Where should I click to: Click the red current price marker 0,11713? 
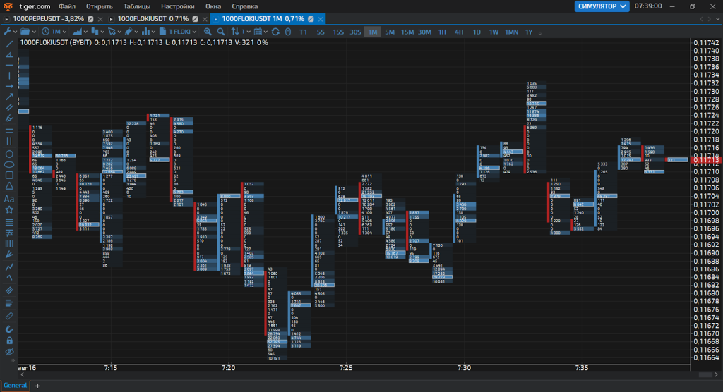point(706,160)
